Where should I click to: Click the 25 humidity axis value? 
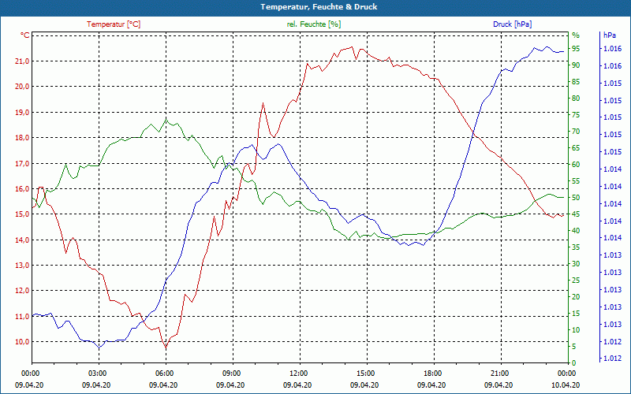pos(576,281)
